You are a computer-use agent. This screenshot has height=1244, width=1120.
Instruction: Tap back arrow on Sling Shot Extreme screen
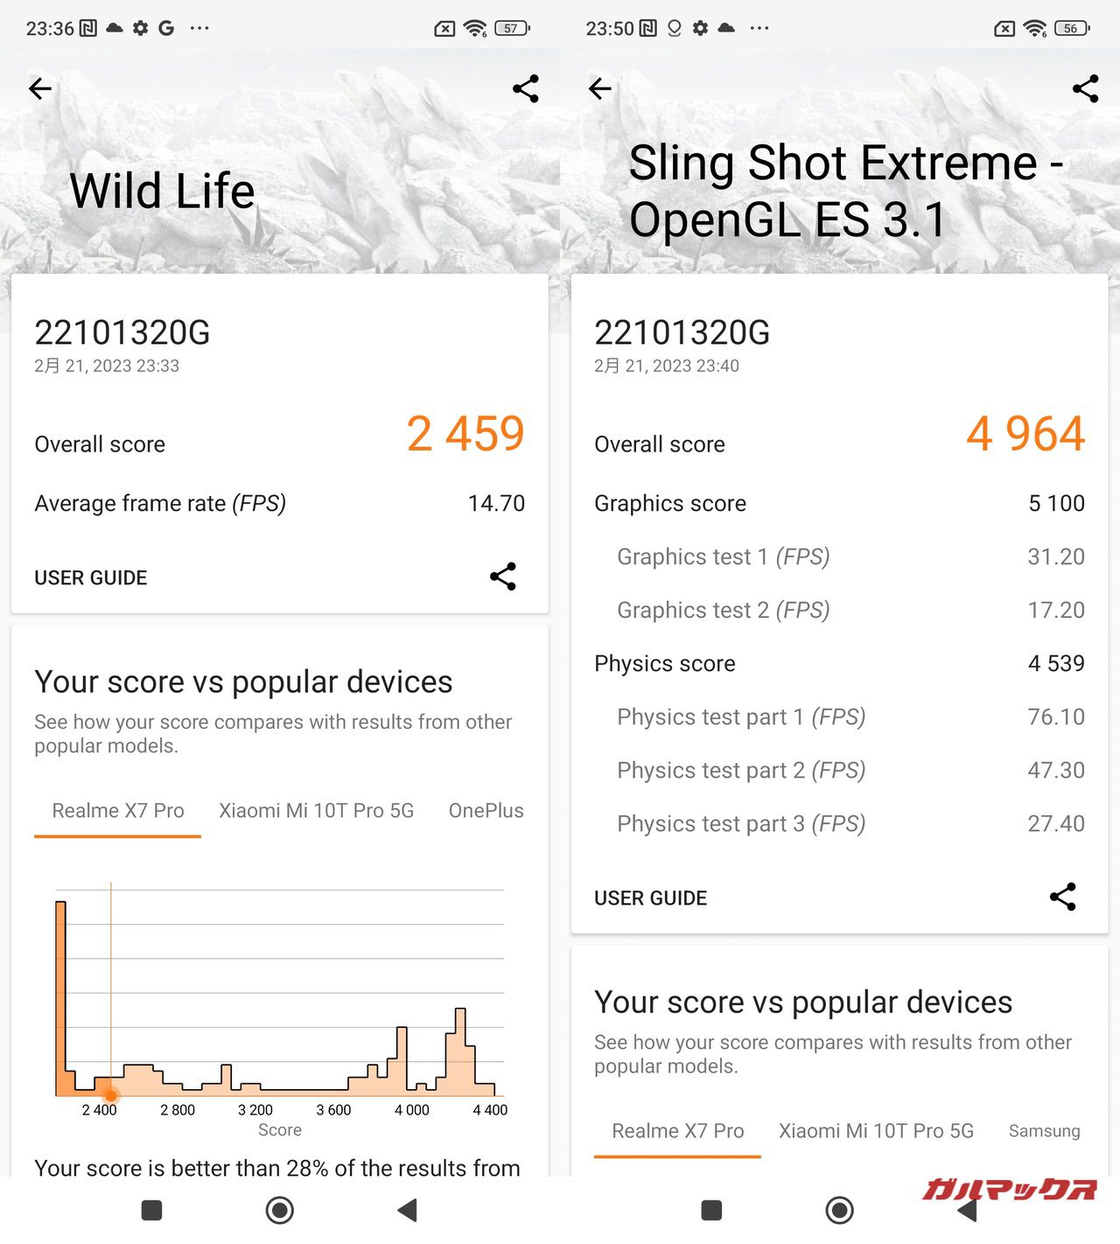coord(600,88)
